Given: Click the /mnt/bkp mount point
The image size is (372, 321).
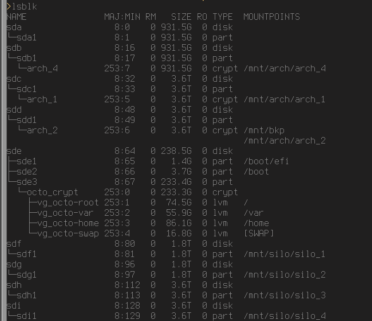Looking at the screenshot, I should (264, 130).
